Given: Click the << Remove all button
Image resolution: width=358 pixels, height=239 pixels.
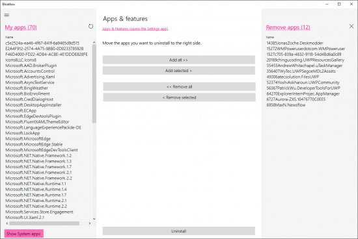Looking at the screenshot, I should [x=179, y=87].
